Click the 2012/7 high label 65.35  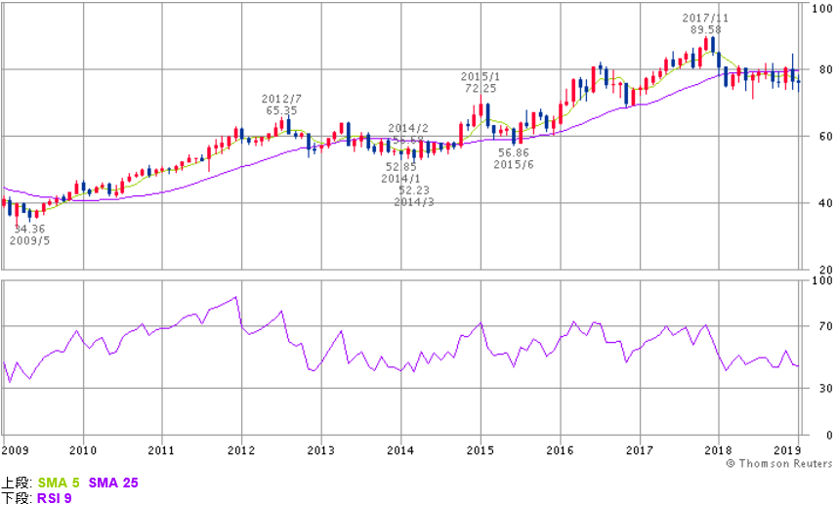click(x=281, y=110)
